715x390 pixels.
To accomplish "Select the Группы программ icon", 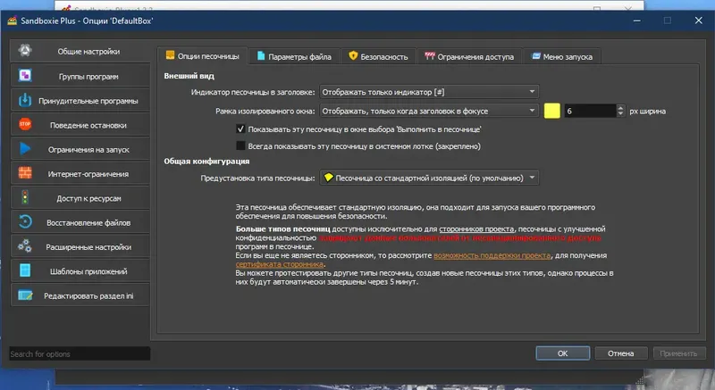I will (x=25, y=76).
